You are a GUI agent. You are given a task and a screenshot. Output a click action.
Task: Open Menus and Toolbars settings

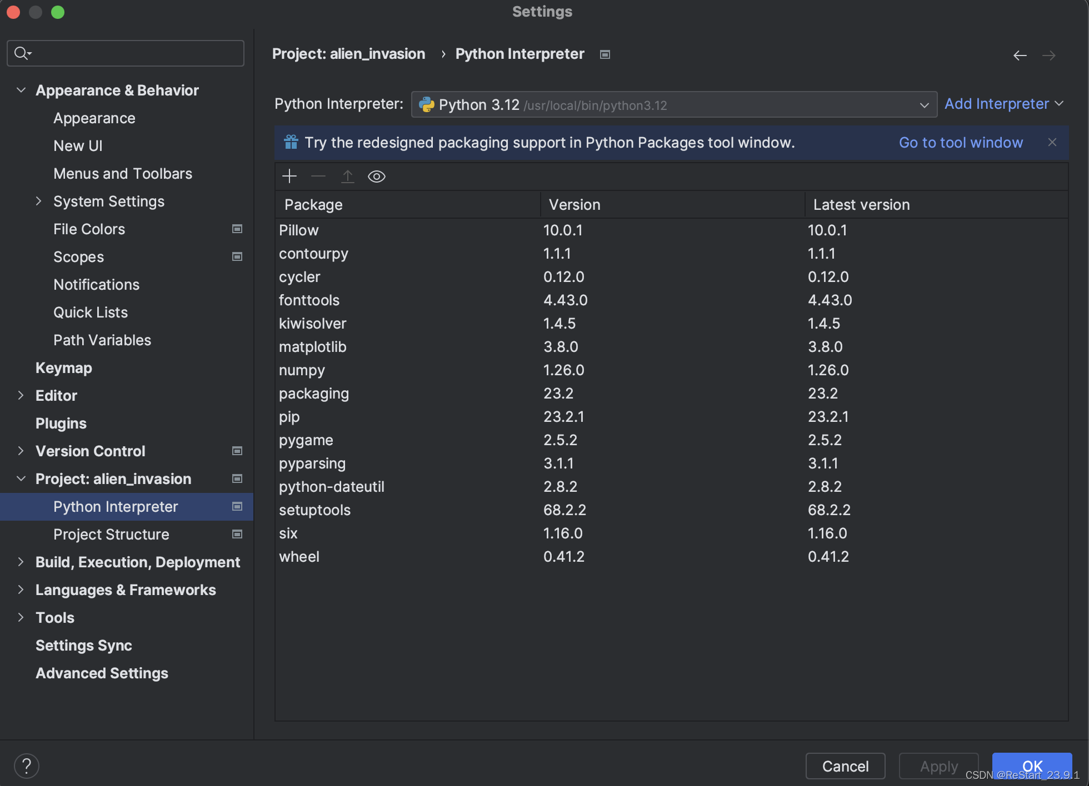(x=123, y=174)
